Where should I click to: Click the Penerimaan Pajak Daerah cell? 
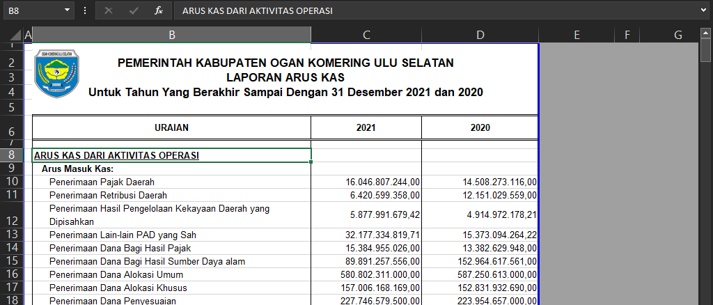click(x=102, y=182)
